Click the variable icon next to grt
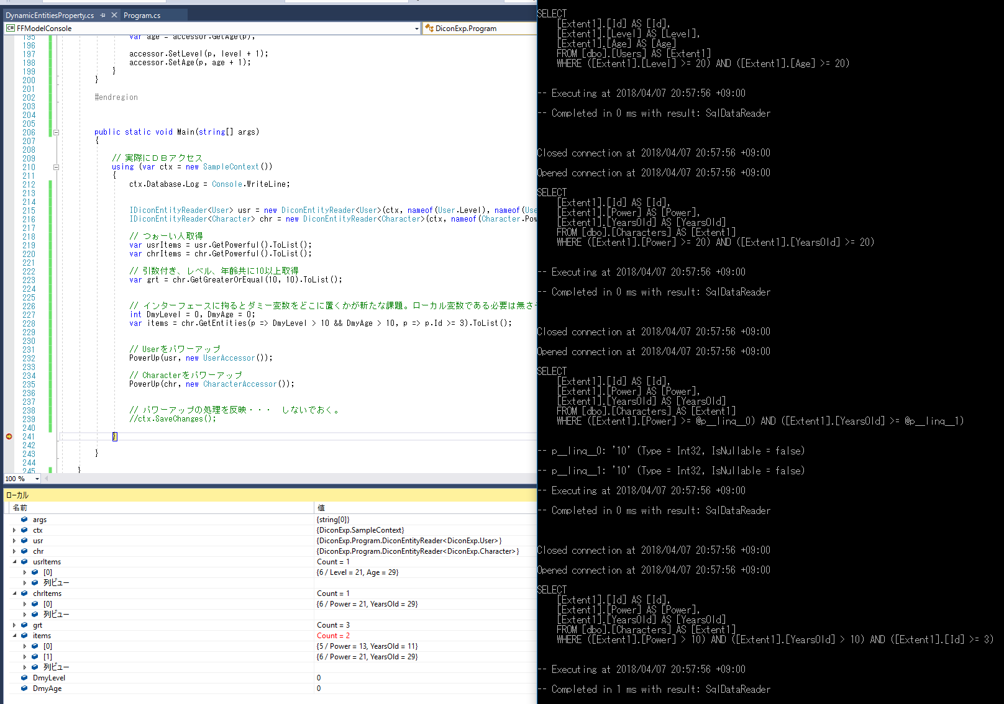The width and height of the screenshot is (1004, 704). click(24, 625)
